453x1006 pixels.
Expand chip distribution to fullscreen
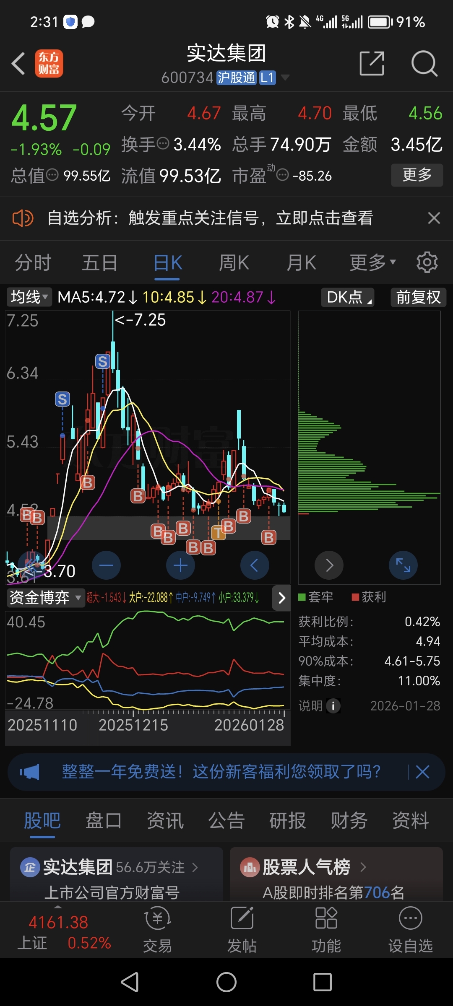pyautogui.click(x=403, y=565)
